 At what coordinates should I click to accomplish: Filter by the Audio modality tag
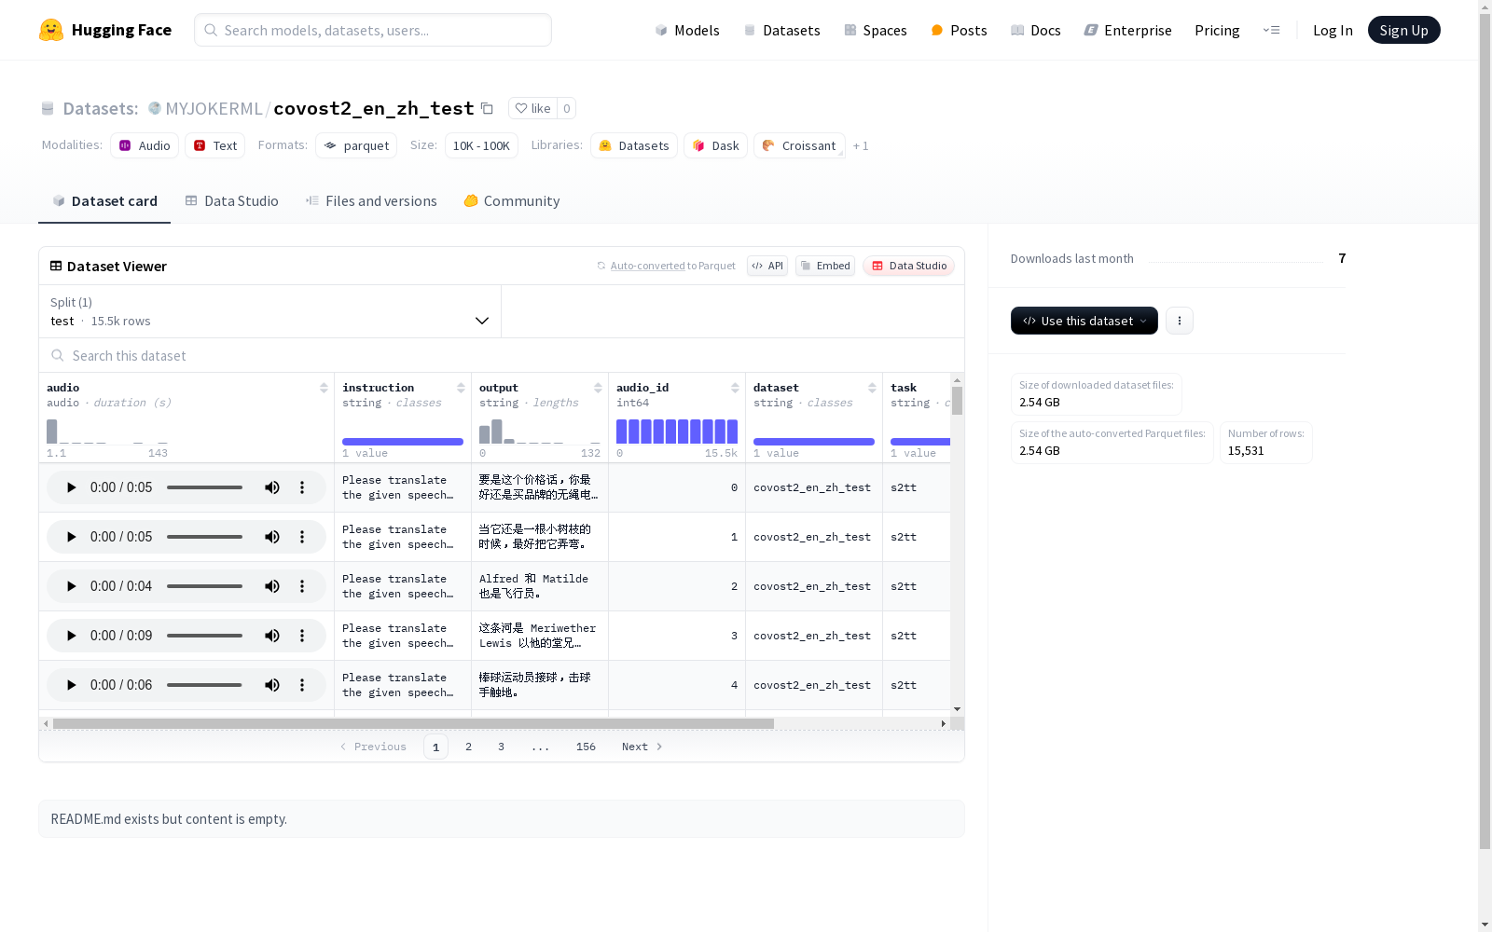tap(145, 145)
